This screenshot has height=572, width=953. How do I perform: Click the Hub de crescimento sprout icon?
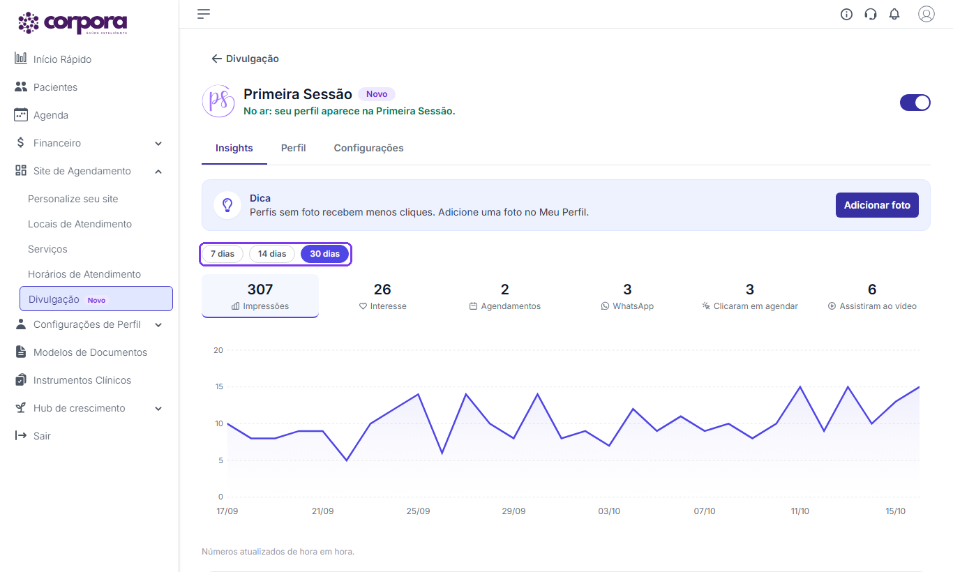point(21,408)
